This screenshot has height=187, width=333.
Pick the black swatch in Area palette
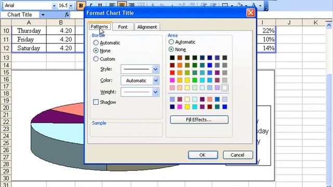172,58
